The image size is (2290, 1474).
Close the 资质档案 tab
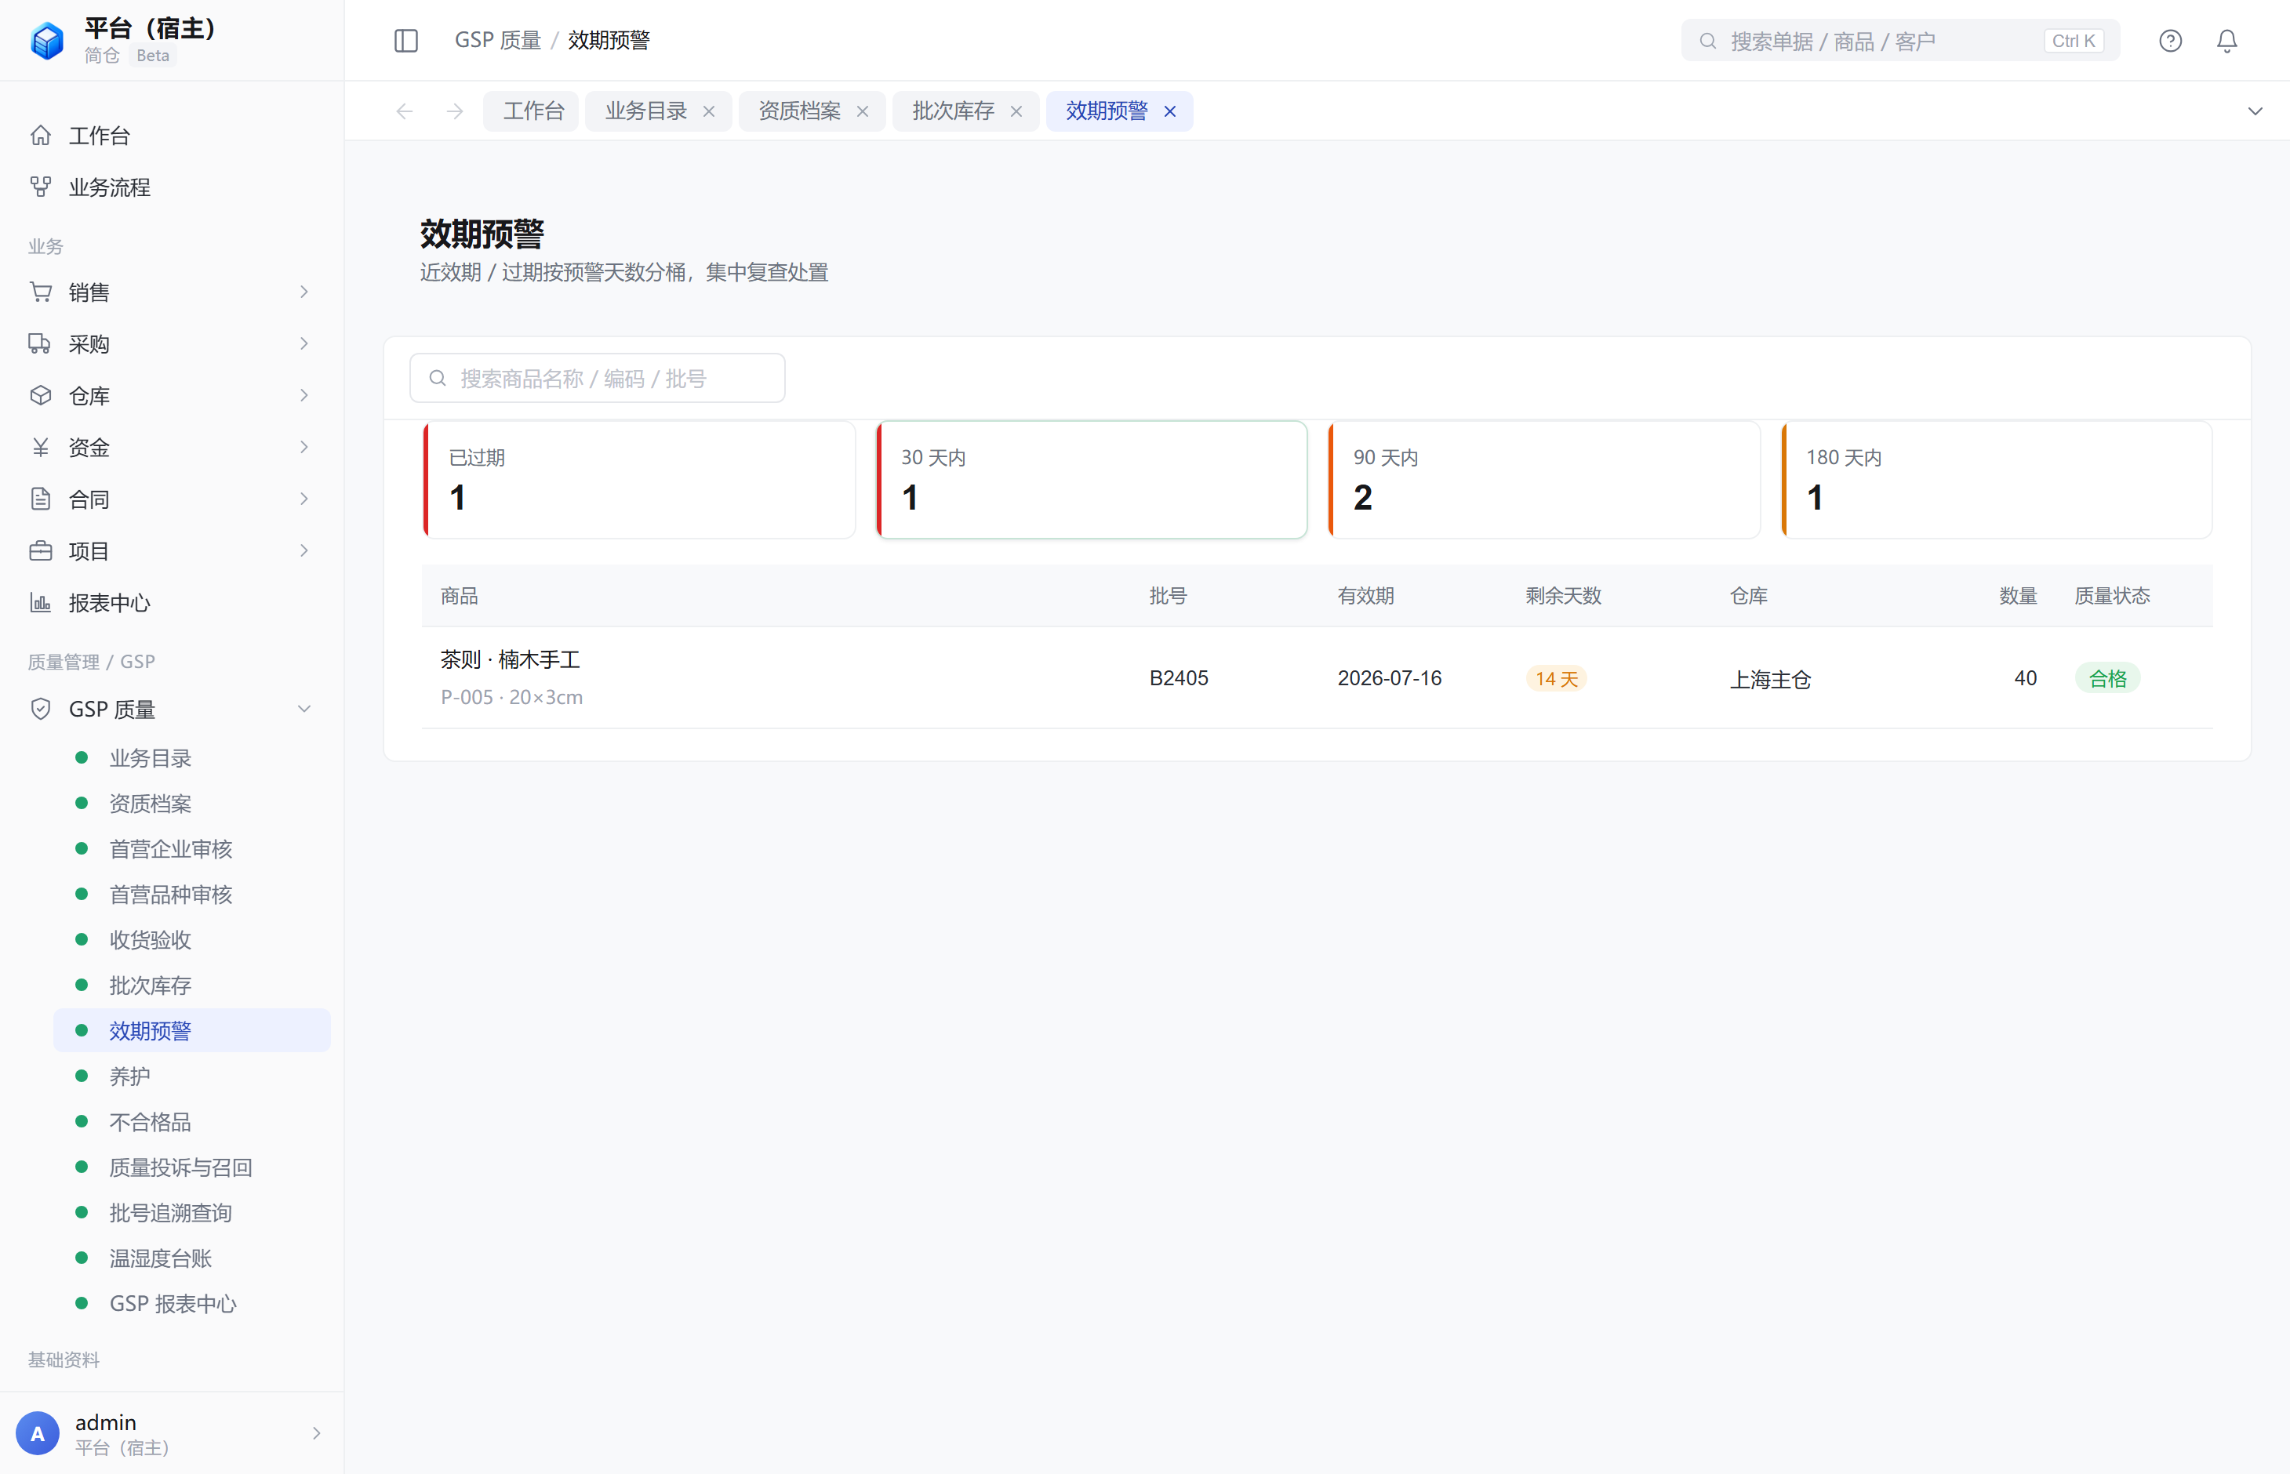(x=863, y=111)
